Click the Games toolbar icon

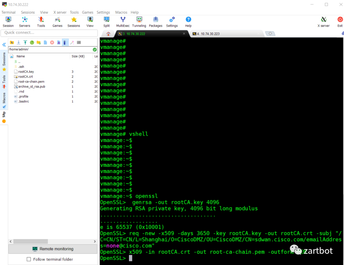tap(57, 22)
